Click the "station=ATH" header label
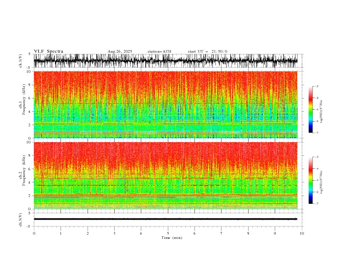The width and height of the screenshot is (340, 262). tap(159, 51)
